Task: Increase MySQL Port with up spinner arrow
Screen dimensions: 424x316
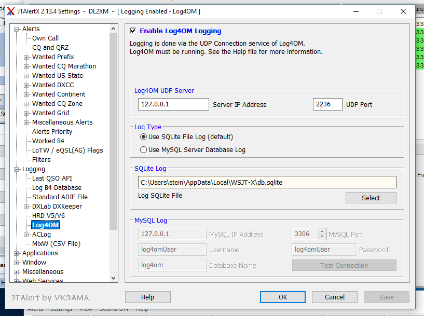Action: [x=322, y=231]
